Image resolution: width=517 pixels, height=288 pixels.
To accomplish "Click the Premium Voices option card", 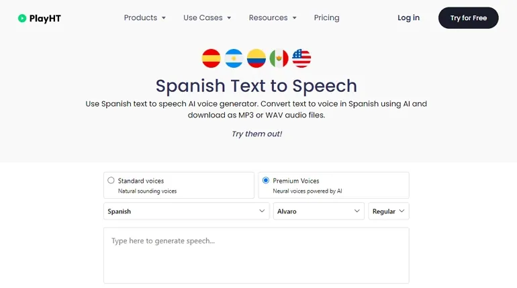I will [334, 185].
